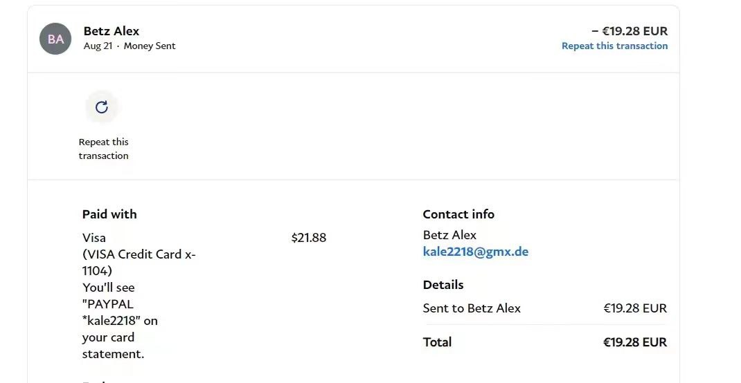Image resolution: width=741 pixels, height=383 pixels.
Task: Click the Contact info heading
Action: (x=458, y=214)
